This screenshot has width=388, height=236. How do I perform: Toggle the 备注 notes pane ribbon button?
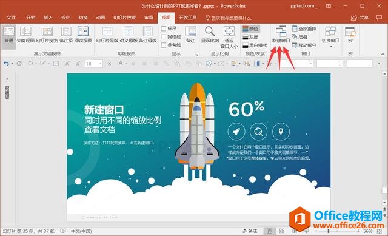click(x=190, y=35)
